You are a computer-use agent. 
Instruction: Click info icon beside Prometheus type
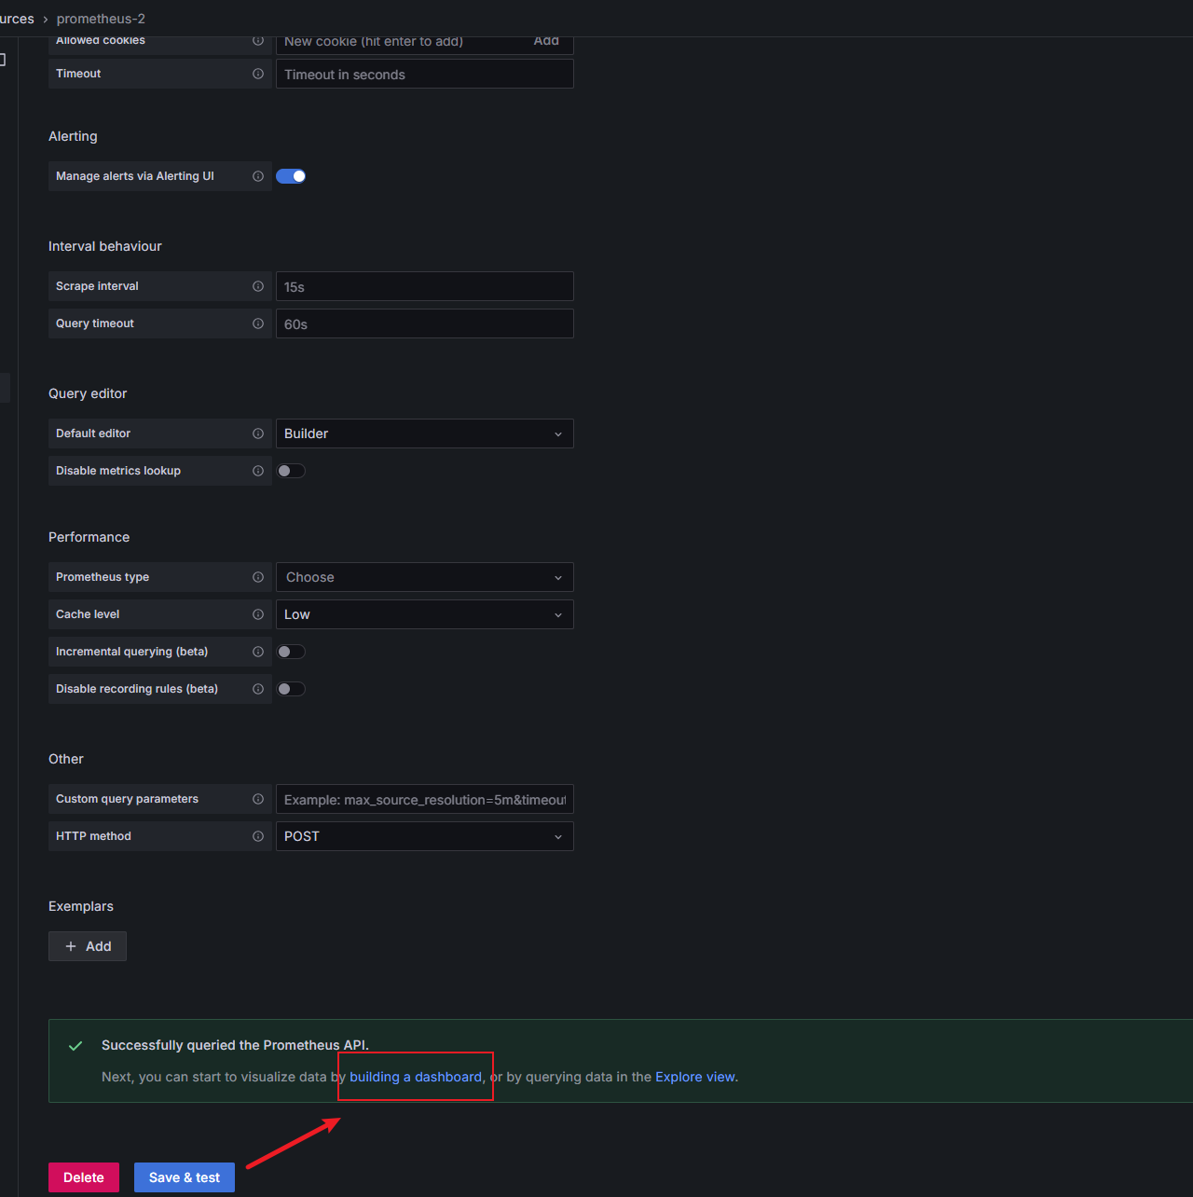(258, 577)
